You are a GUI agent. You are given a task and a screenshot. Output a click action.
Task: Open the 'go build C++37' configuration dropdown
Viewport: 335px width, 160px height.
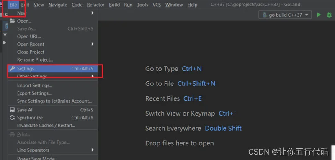285,15
